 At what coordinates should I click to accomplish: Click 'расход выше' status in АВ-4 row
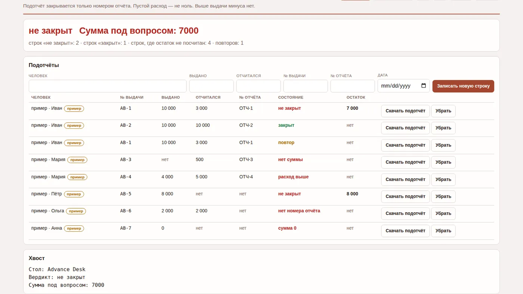[x=293, y=177]
